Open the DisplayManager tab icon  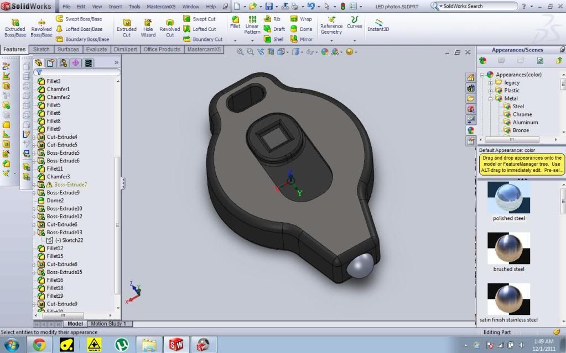point(88,63)
